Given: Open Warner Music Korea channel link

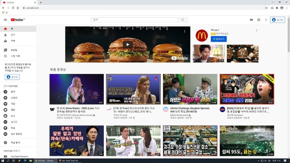Looking at the screenshot, I should [75, 115].
